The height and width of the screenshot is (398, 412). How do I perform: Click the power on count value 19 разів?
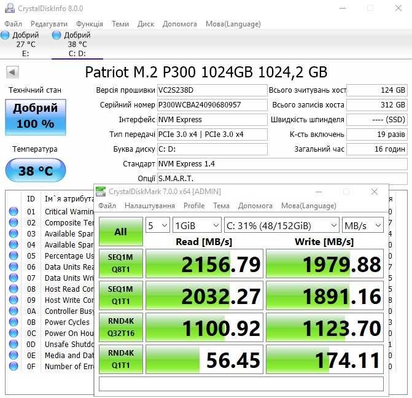[x=377, y=135]
